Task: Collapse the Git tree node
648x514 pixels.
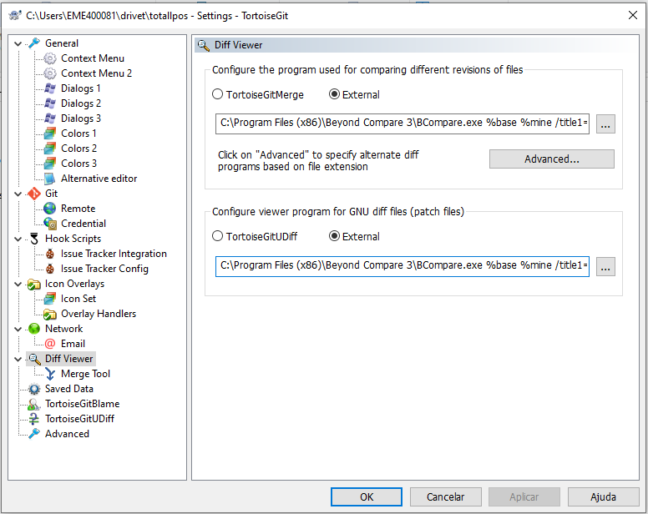Action: [18, 194]
